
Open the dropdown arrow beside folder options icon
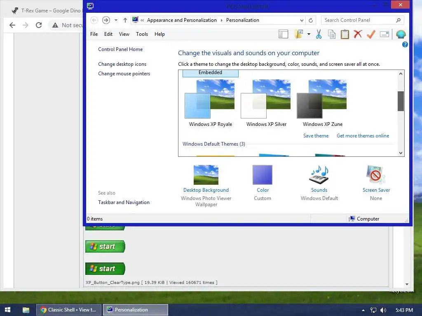tap(309, 34)
